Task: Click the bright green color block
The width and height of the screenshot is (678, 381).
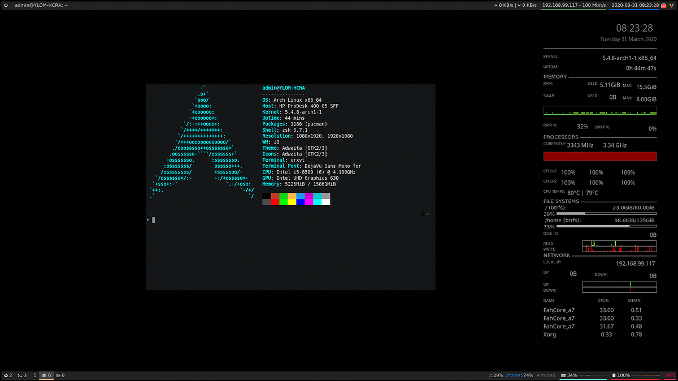Action: click(284, 202)
